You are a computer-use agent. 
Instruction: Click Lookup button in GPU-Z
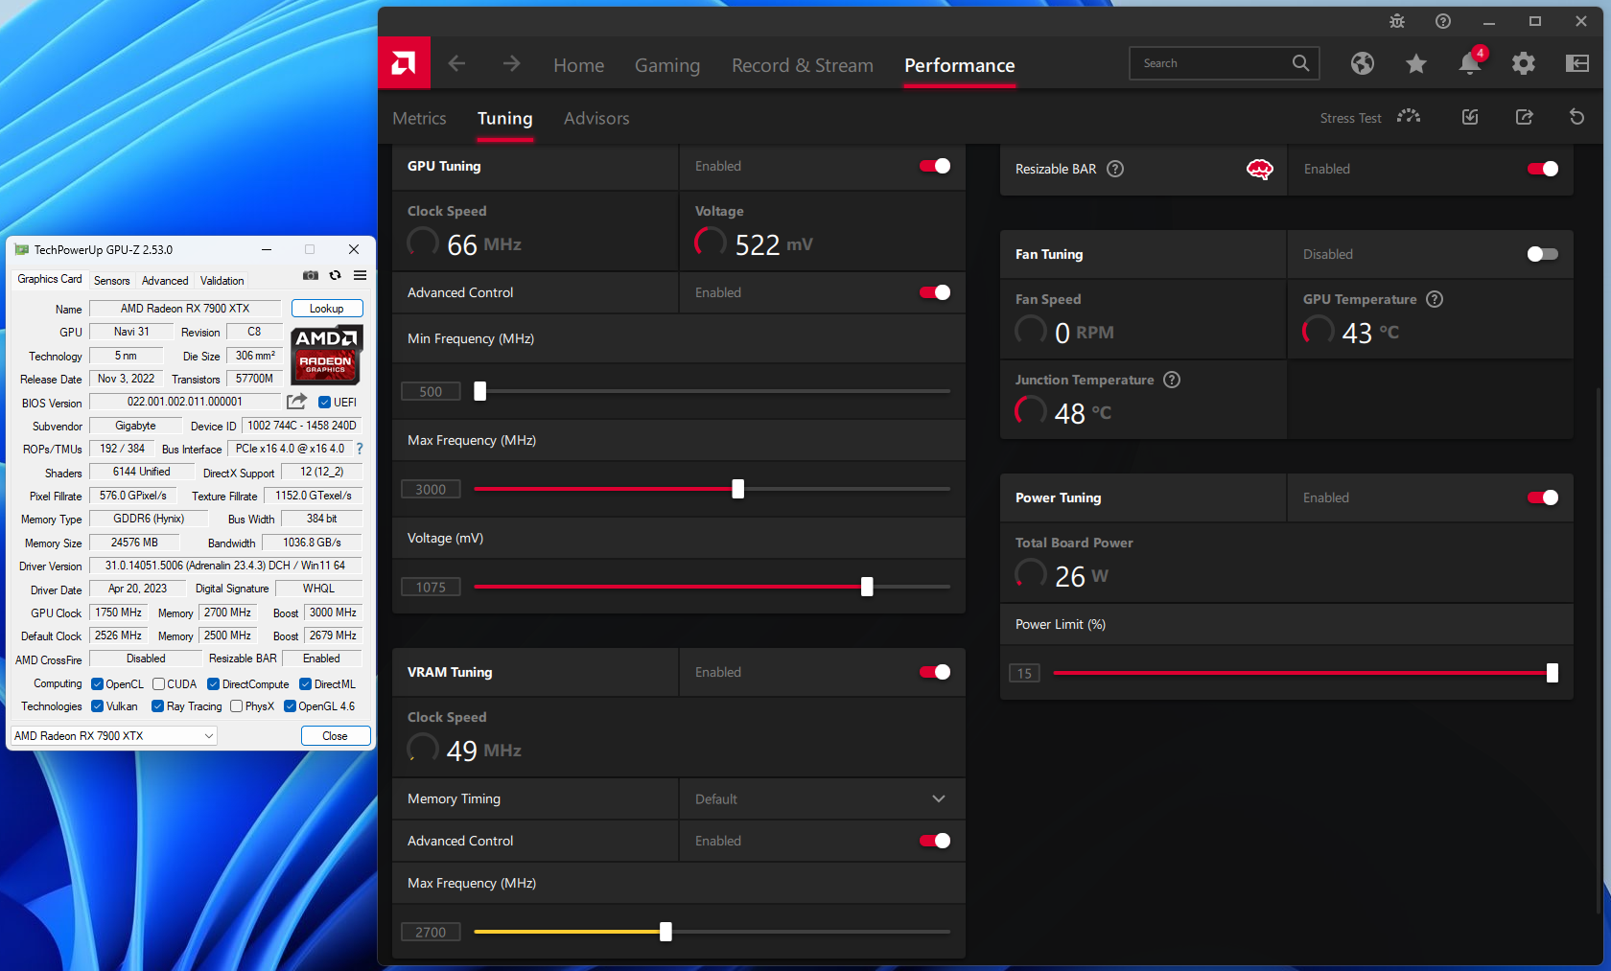(326, 309)
